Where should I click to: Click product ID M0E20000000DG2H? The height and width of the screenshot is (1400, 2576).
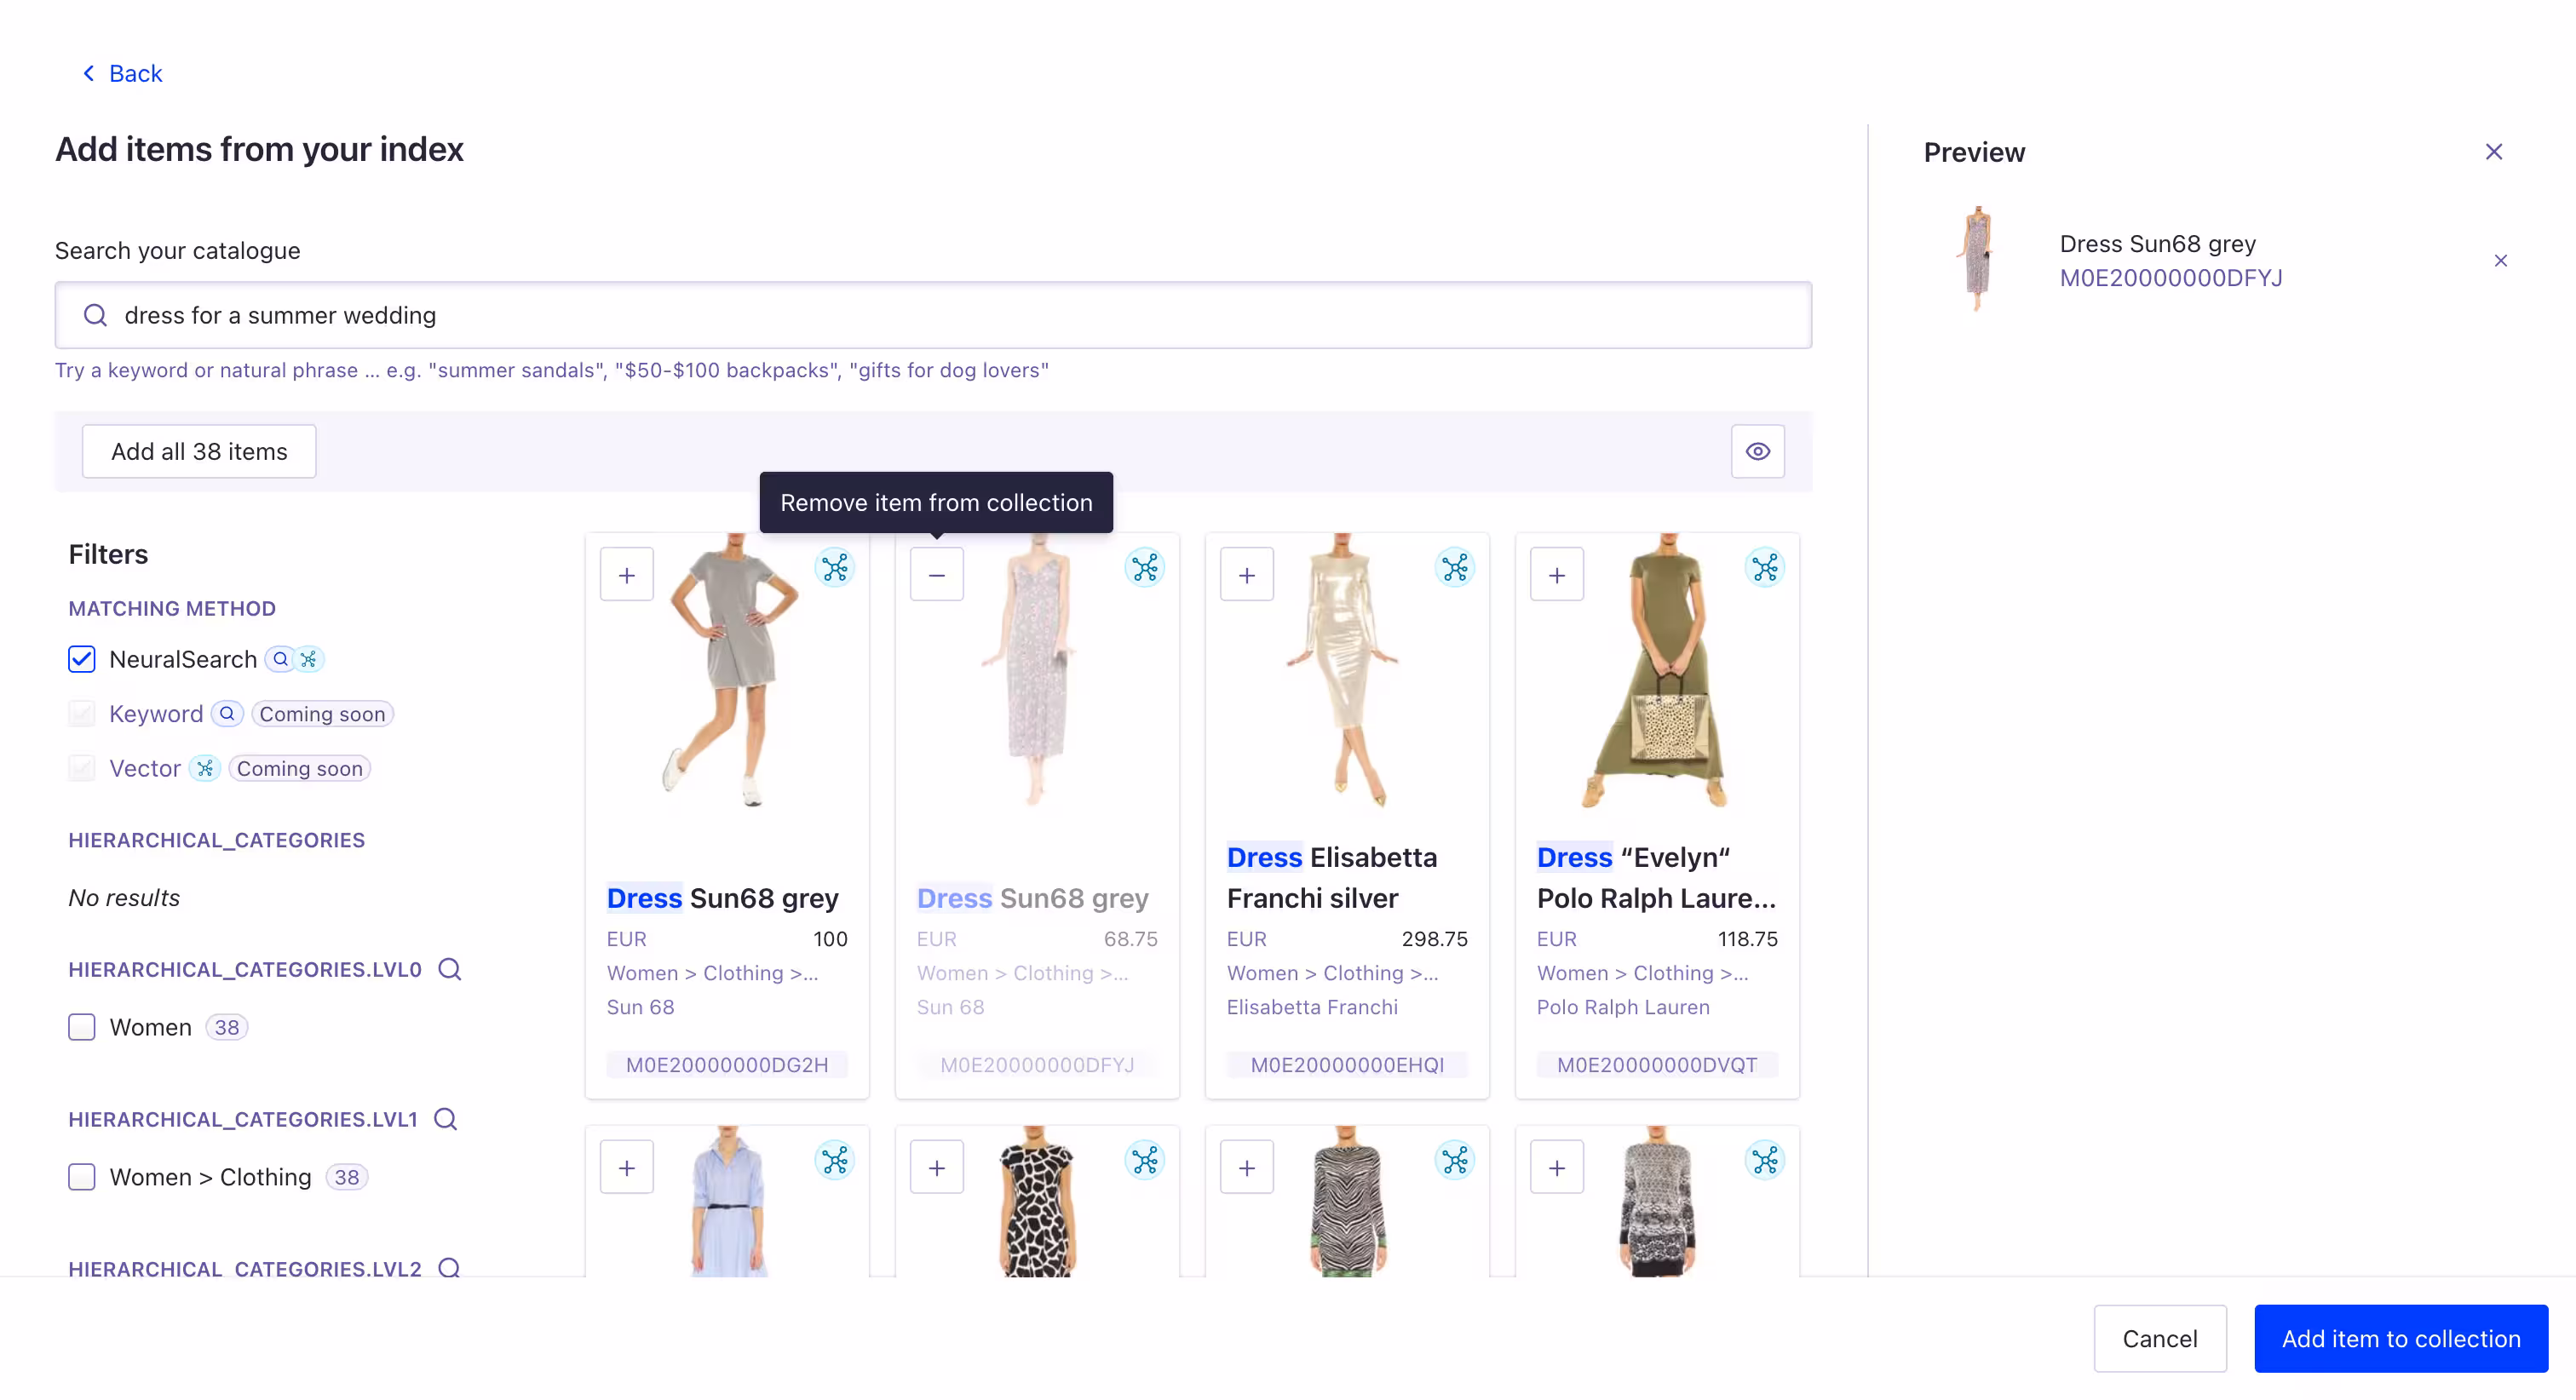(727, 1065)
